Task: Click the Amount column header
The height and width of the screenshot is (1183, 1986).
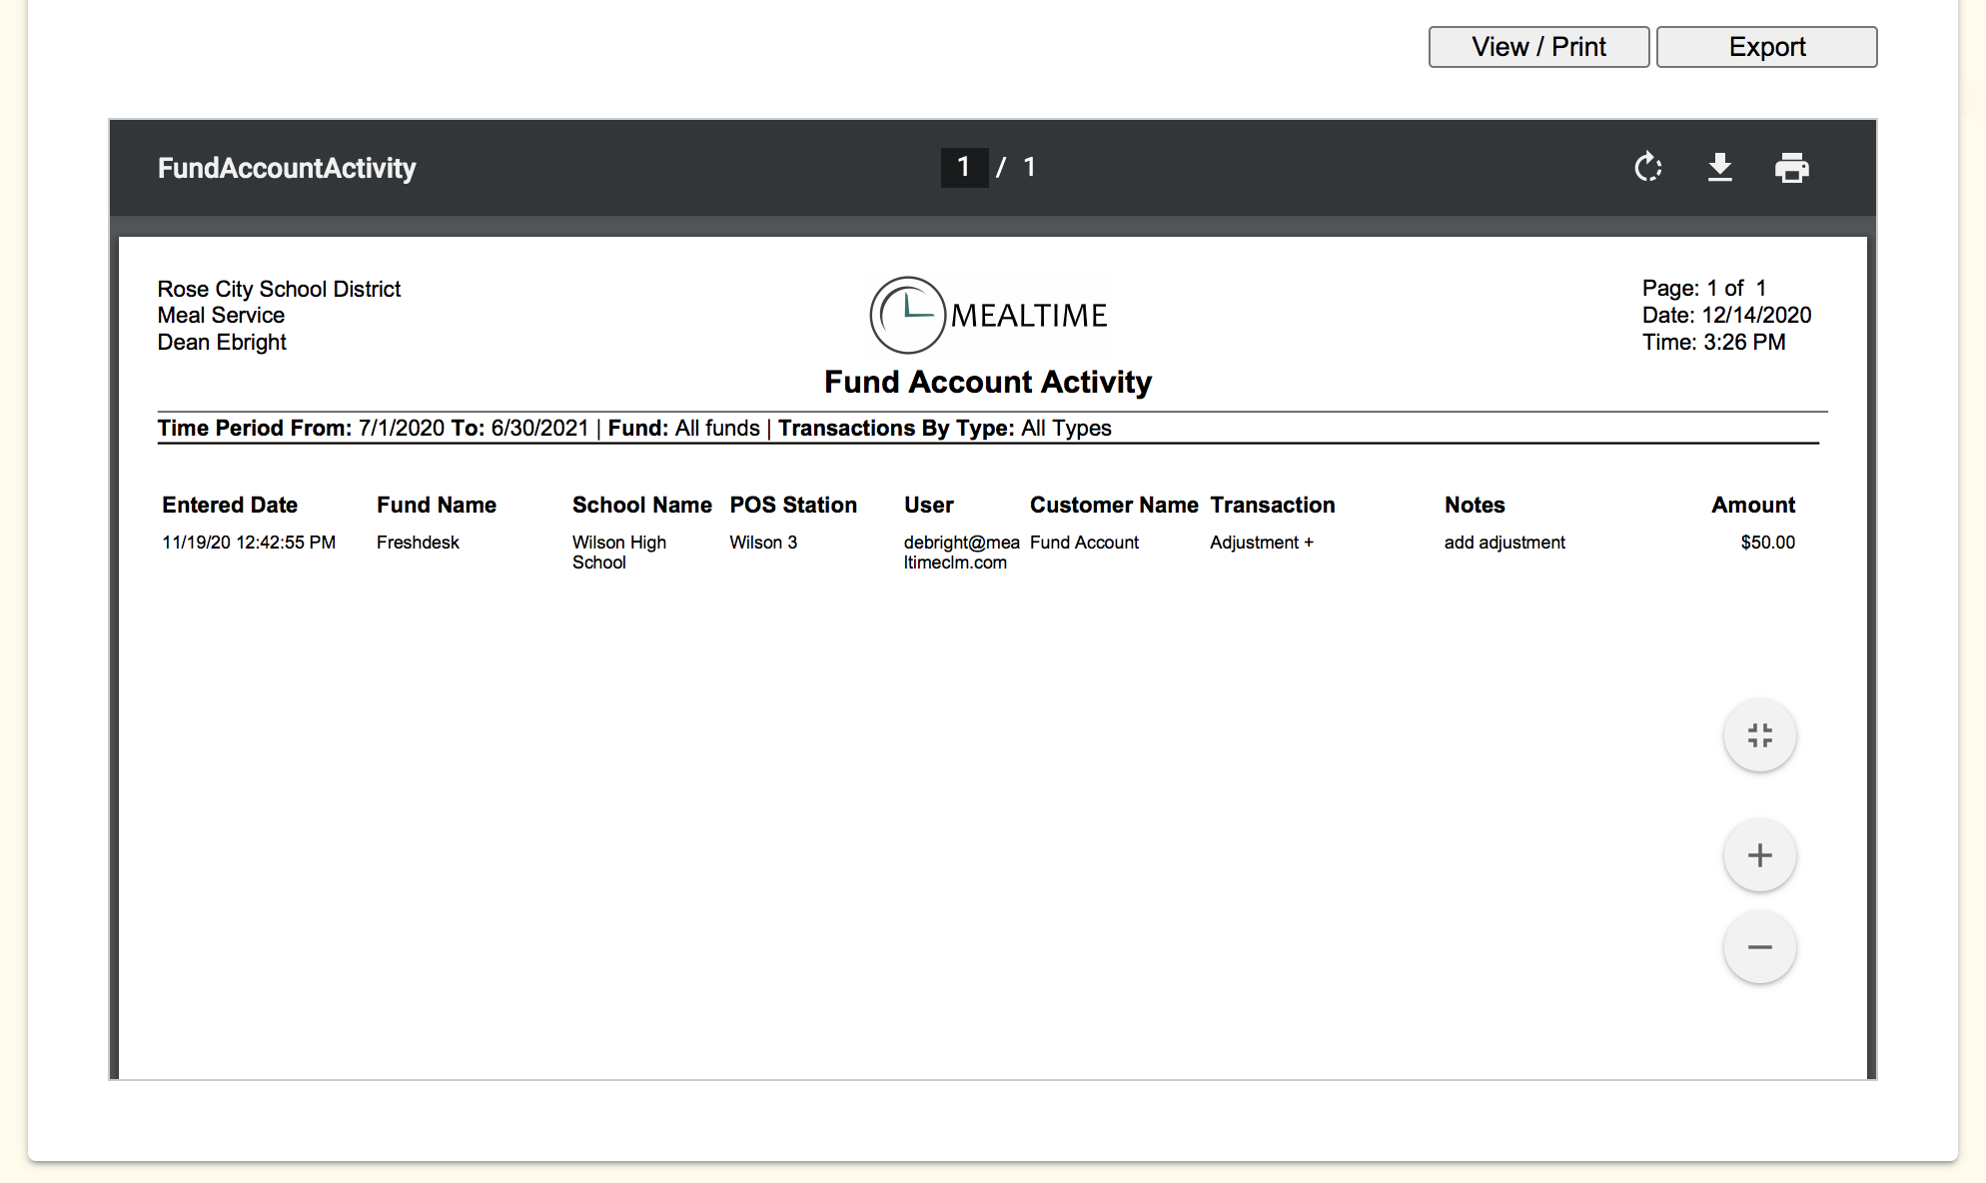Action: point(1752,505)
